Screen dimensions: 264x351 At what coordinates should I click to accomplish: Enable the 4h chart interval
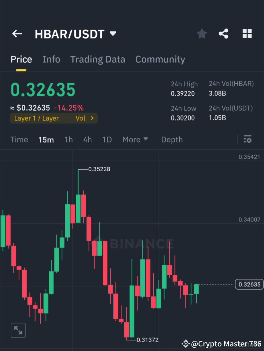coord(87,139)
